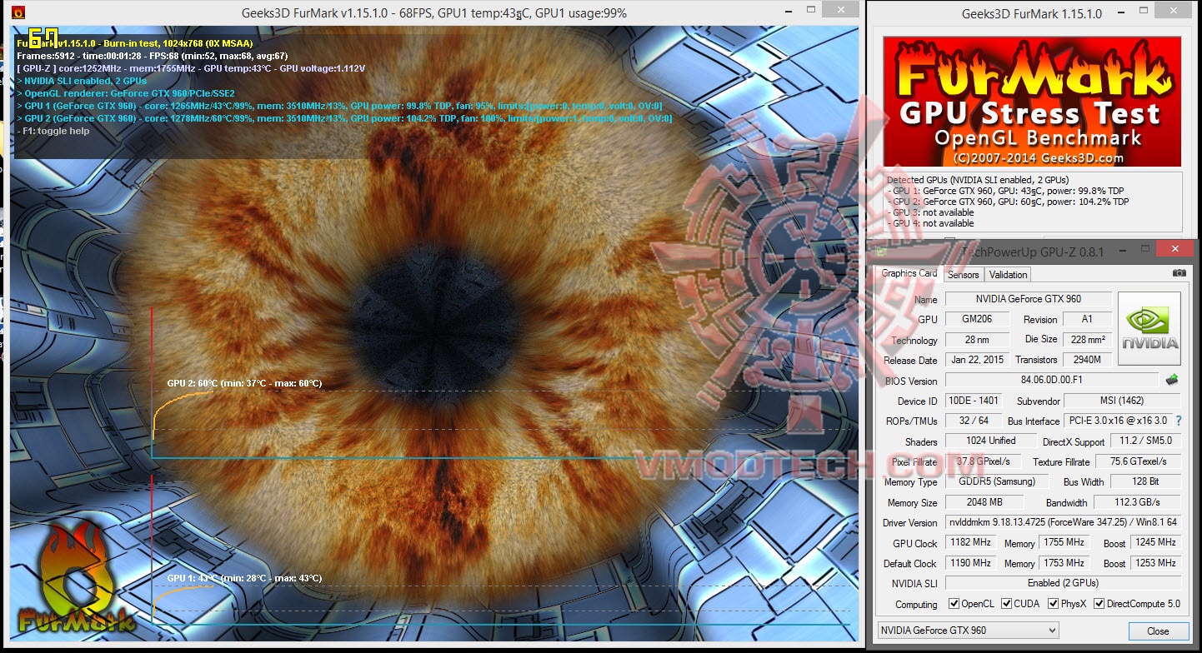This screenshot has width=1202, height=653.
Task: Click the Texture Fillrate field 75.6 GTexel/s
Action: [1137, 461]
